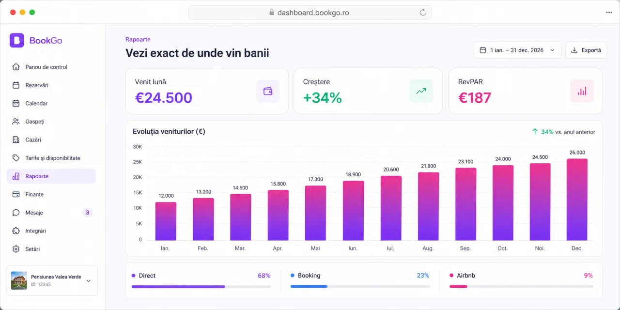Click the Calendar sidebar icon
The height and width of the screenshot is (310, 620).
16,103
